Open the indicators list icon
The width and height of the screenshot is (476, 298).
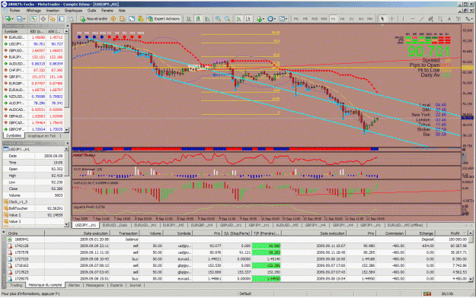pyautogui.click(x=259, y=19)
